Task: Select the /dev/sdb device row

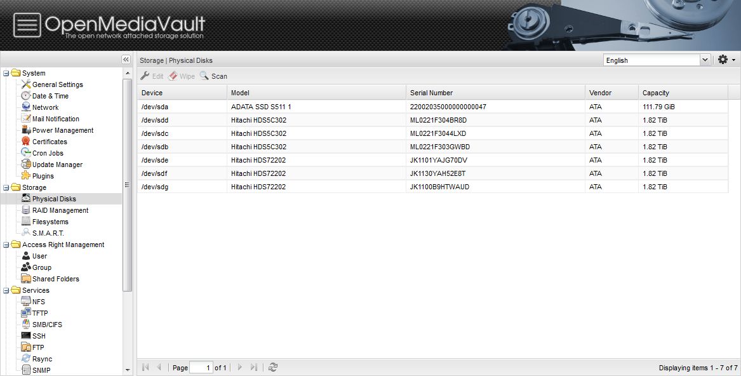Action: click(x=432, y=147)
